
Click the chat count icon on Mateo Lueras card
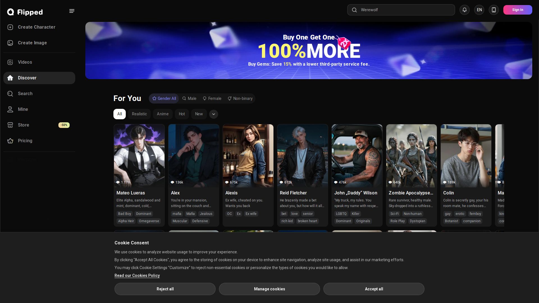118,182
